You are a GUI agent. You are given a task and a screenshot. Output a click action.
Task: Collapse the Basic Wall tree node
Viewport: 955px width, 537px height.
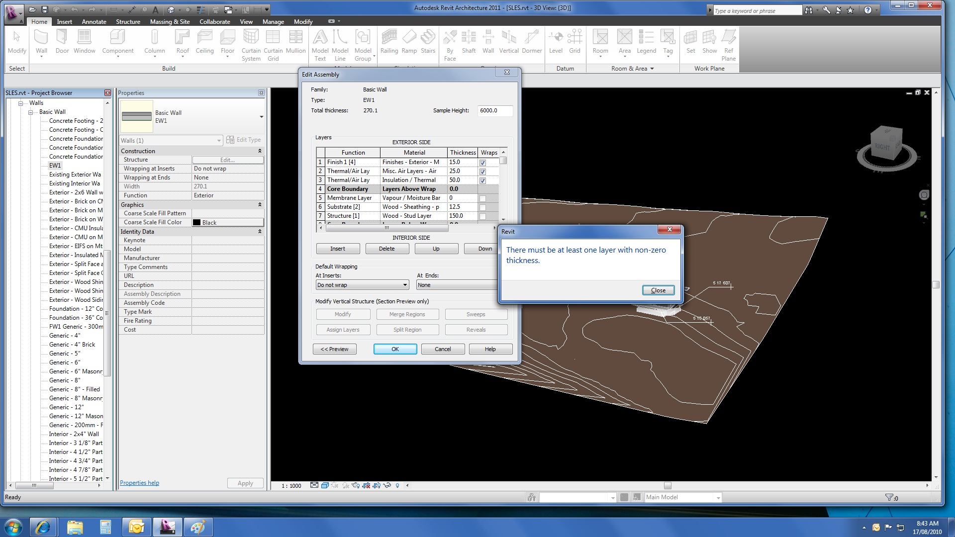31,112
